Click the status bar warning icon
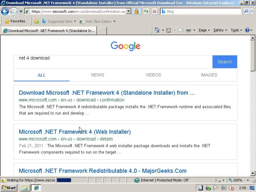Screen dimensions: 256x192 pyautogui.click(x=3, y=180)
